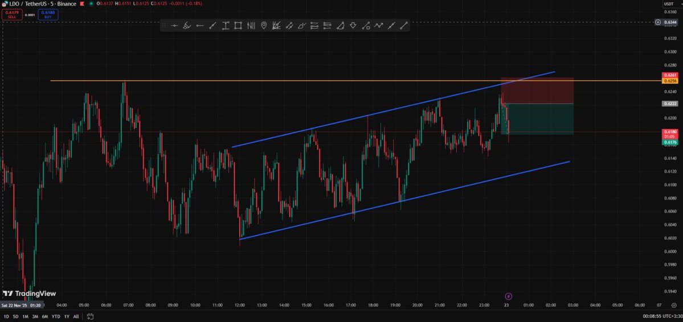683x322 pixels.
Task: Click the plus icon beside 0.6344
Action: click(658, 22)
